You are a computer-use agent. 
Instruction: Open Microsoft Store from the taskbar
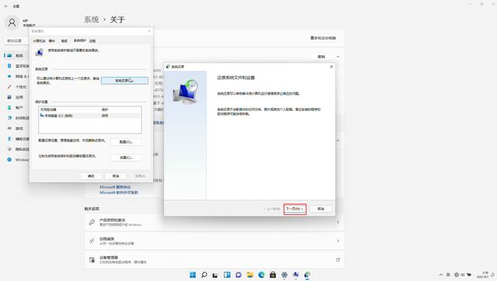[273, 275]
